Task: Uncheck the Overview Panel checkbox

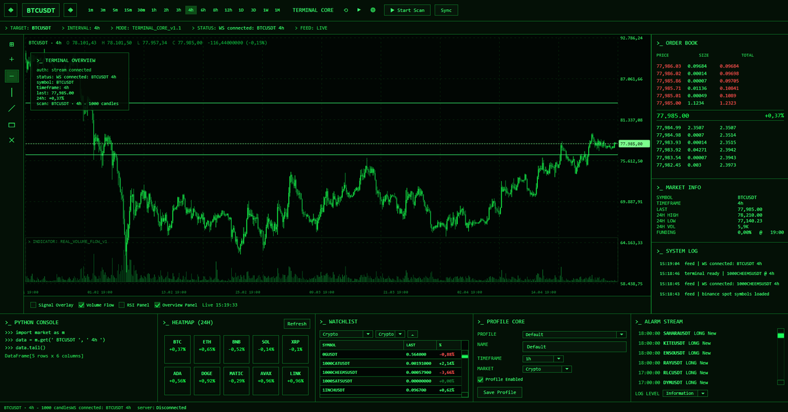Action: [157, 304]
